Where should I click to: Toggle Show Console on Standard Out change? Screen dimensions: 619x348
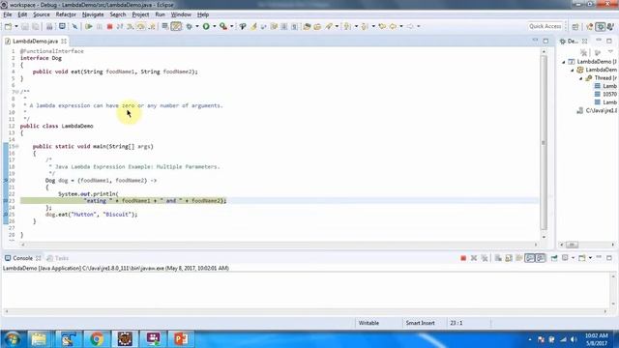click(x=530, y=258)
